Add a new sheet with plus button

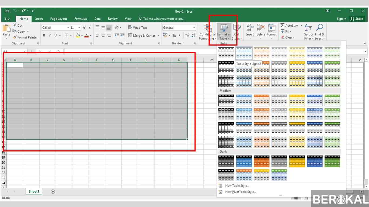pos(53,192)
